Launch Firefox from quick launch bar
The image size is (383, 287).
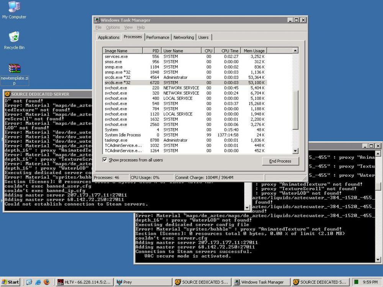click(47, 282)
